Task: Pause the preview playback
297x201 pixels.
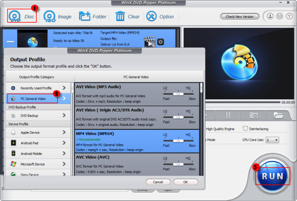Action: pyautogui.click(x=228, y=115)
